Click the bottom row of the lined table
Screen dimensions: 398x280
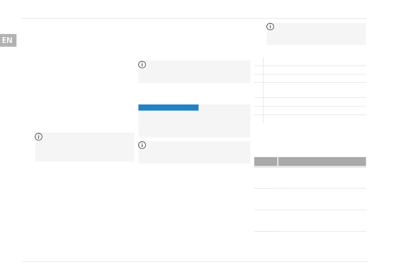coord(310,119)
